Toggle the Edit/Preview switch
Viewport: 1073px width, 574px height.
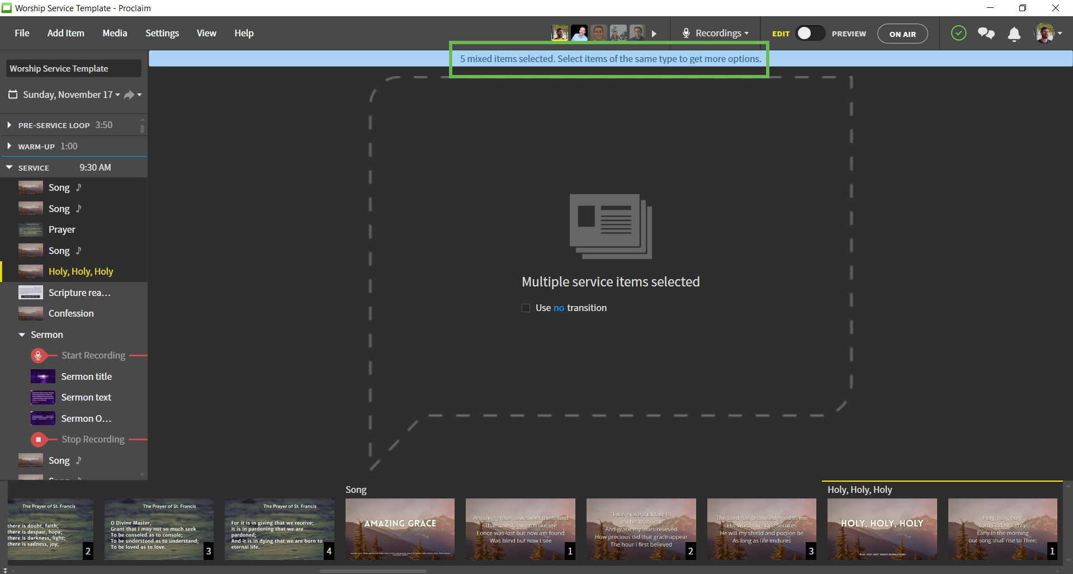[x=810, y=34]
